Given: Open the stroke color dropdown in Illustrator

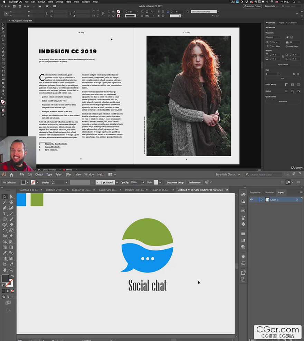Looking at the screenshot, I should click(x=37, y=182).
